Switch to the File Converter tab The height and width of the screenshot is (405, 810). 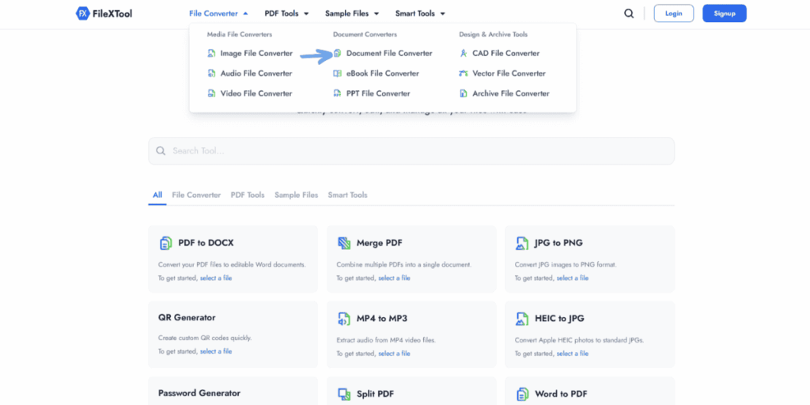196,195
